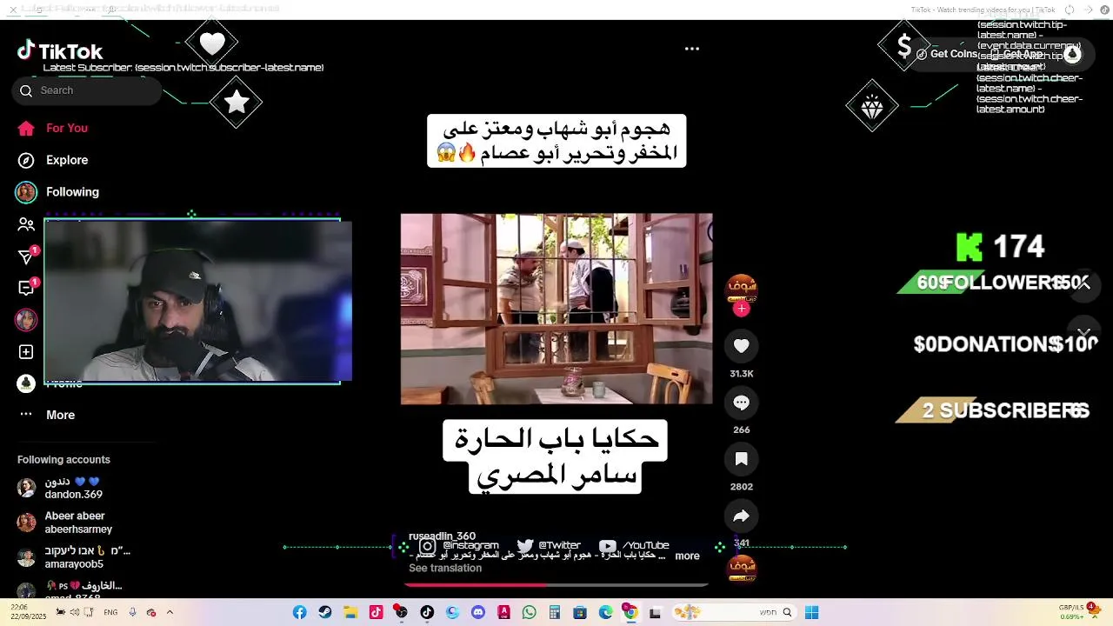The image size is (1113, 626).
Task: Open the comments bubble showing 266
Action: pos(742,403)
